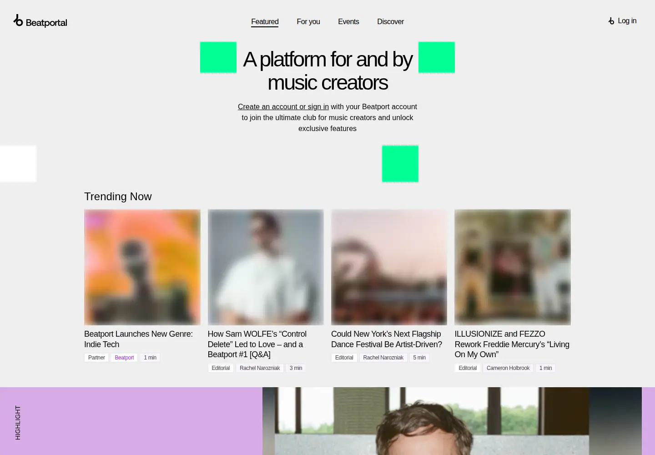Open the ILLUSIONIZE and FEZZO article thumbnail
This screenshot has height=455, width=655.
click(513, 267)
